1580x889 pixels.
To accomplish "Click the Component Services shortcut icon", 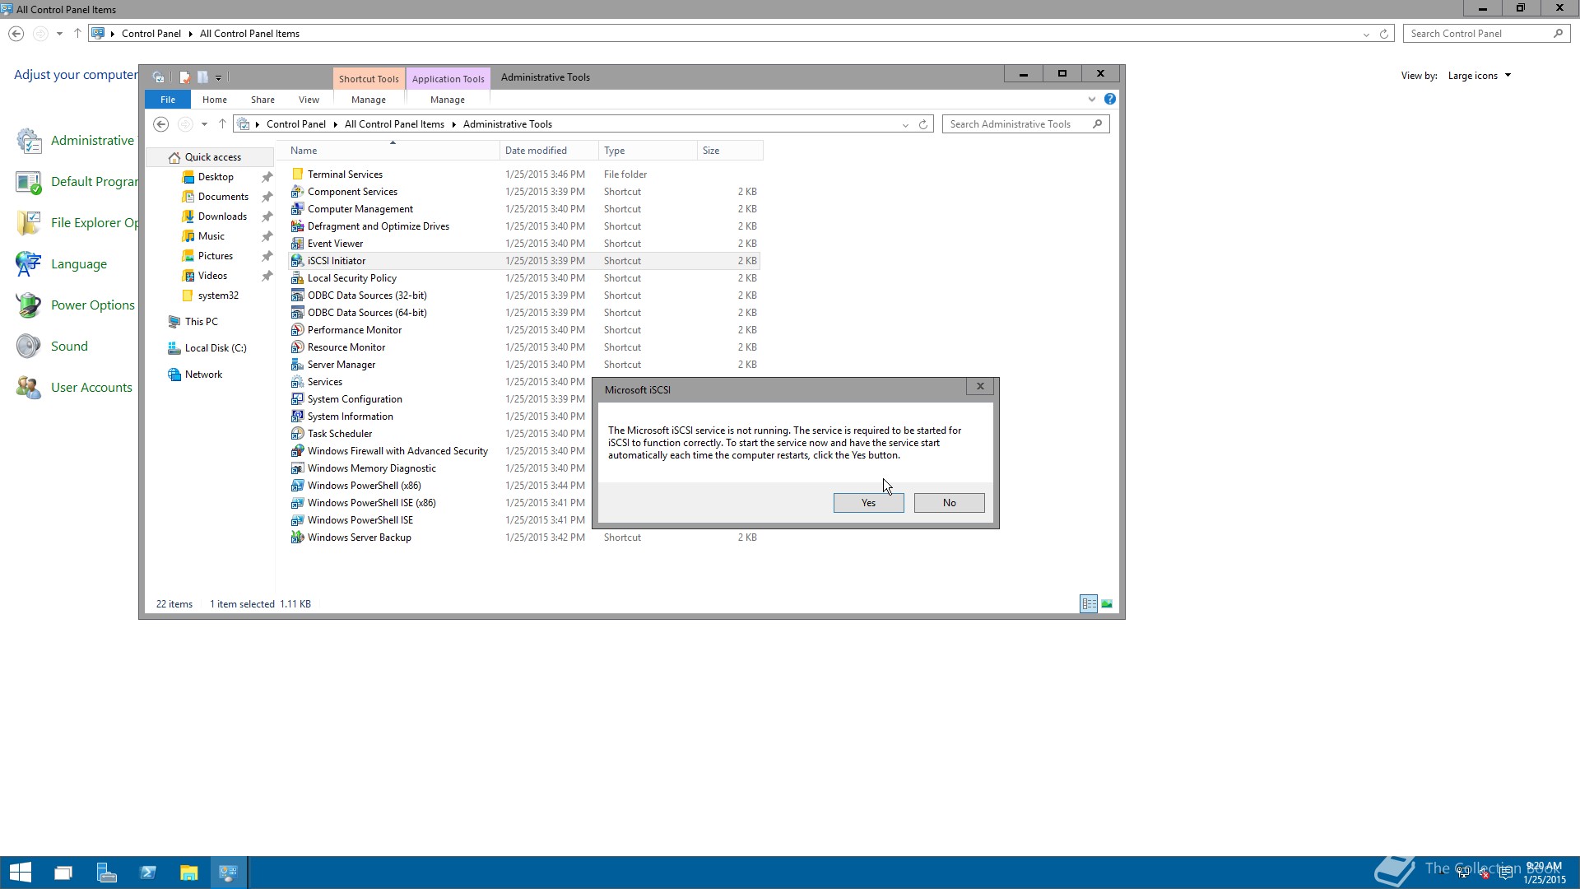I will point(298,192).
